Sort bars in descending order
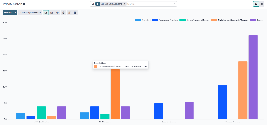267x125 pixels. click(70, 13)
